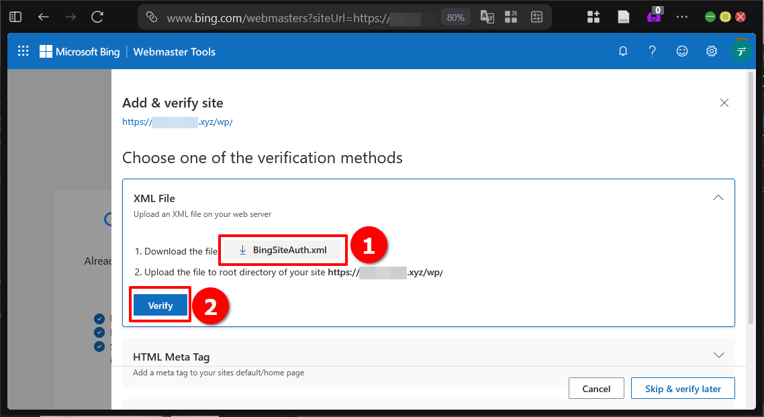Click the Verify button
764x417 pixels.
click(x=160, y=305)
